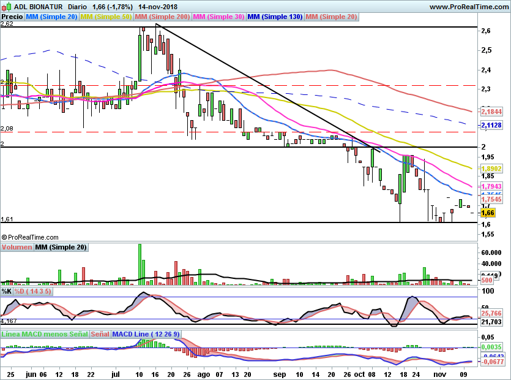Click the candlestick icon beside ADL BIONATUR
This screenshot has height=380, width=511.
(x=7, y=6)
